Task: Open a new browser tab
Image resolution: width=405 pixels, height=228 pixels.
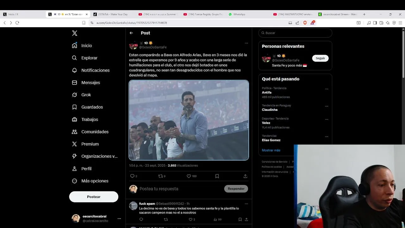Action: click(x=364, y=14)
